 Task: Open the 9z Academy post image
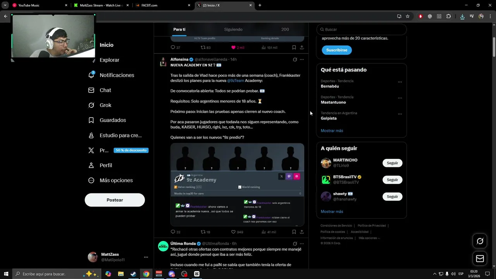pos(237,184)
